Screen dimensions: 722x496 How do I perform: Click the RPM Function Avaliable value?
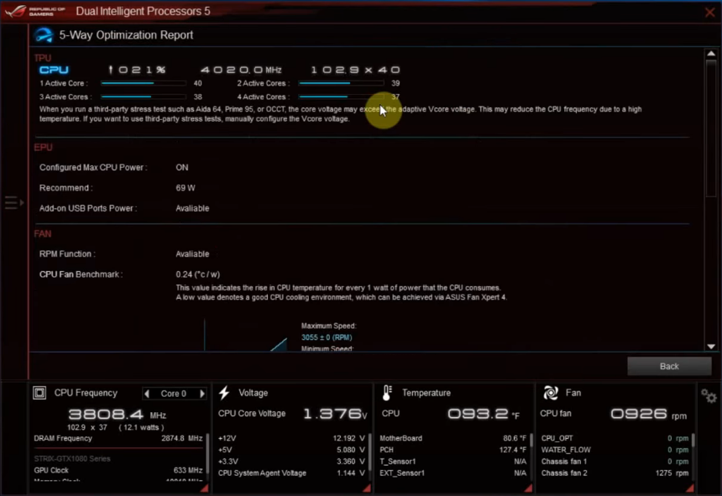tap(192, 254)
